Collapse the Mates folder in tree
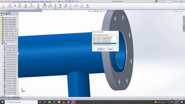Viewport: 185px width, 104px height. 1,44
